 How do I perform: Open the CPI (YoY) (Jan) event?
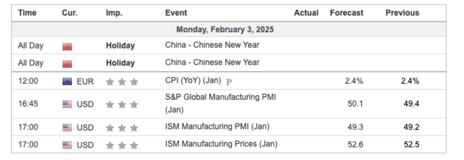point(193,81)
